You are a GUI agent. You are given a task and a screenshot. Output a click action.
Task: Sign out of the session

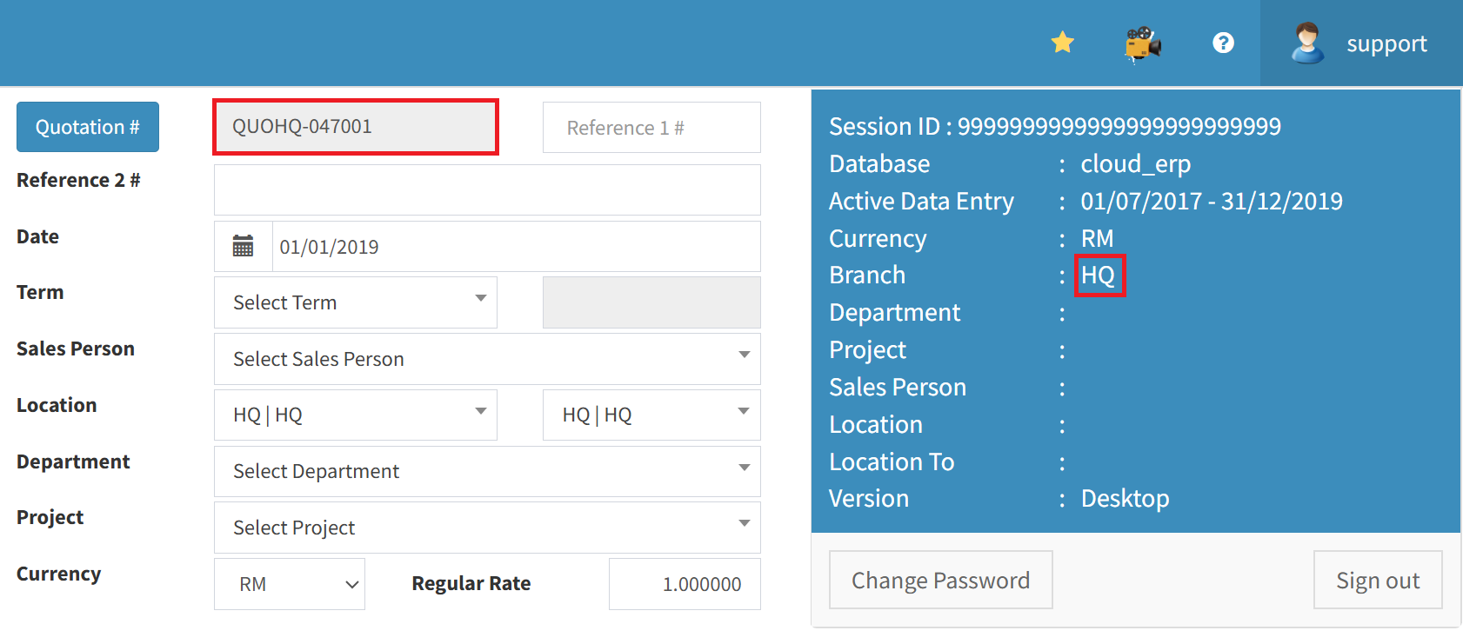(1377, 580)
